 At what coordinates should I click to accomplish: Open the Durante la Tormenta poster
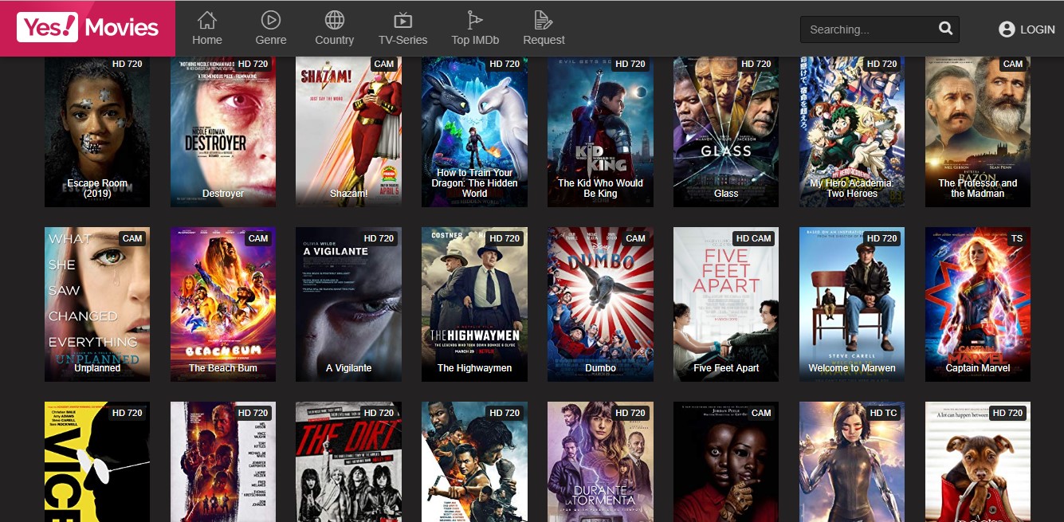coord(600,461)
